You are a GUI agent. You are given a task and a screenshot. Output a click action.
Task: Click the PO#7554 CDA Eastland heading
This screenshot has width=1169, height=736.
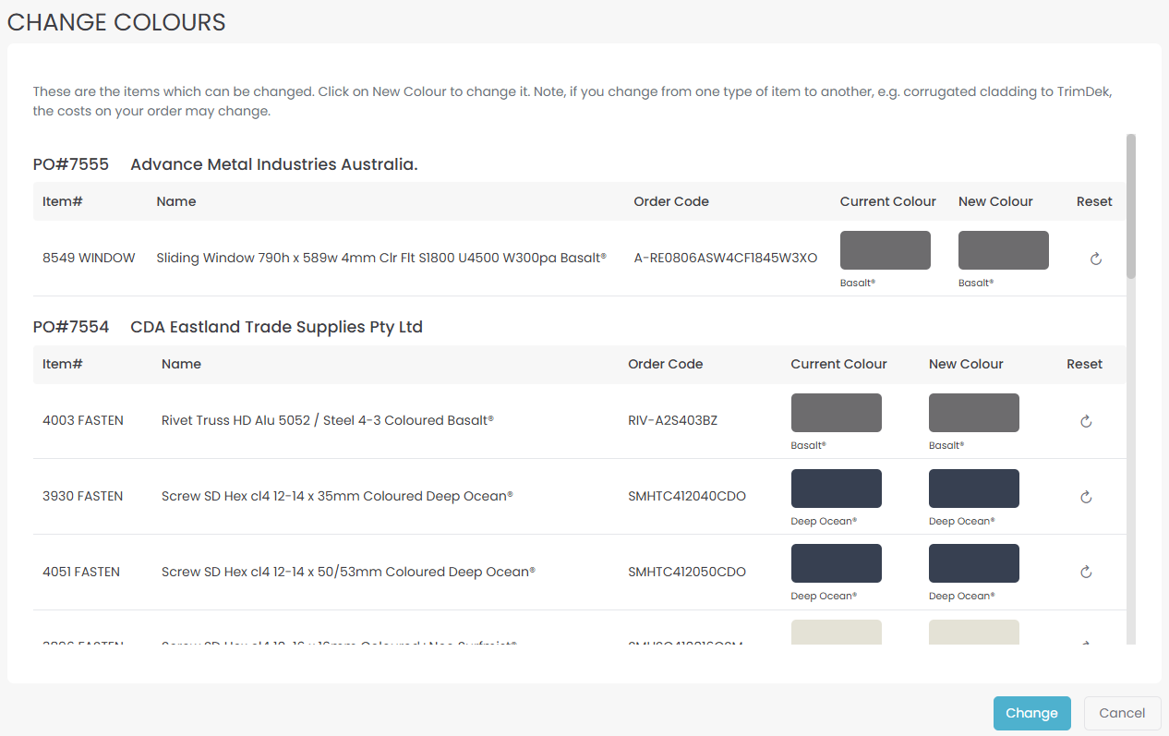point(228,327)
